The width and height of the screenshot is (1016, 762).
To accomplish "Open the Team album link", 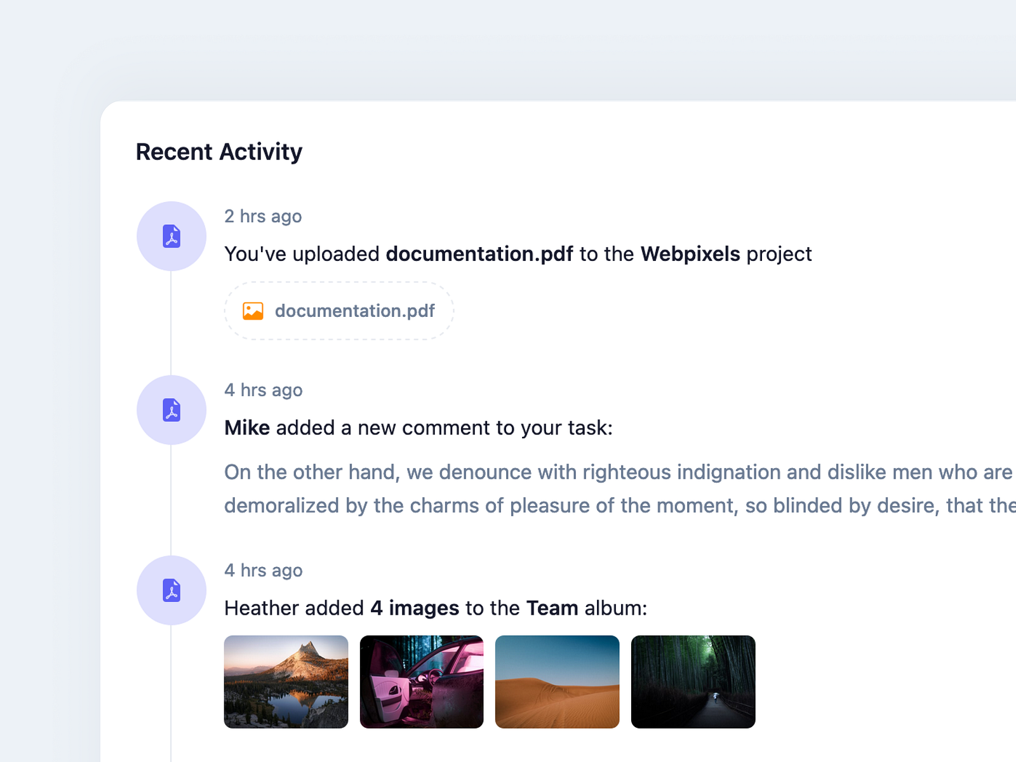I will pos(551,608).
